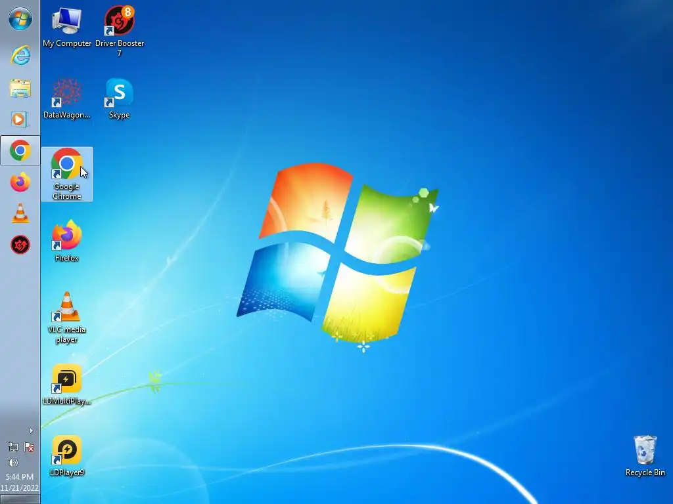
Task: Select the Recycle Bin icon
Action: [x=645, y=456]
